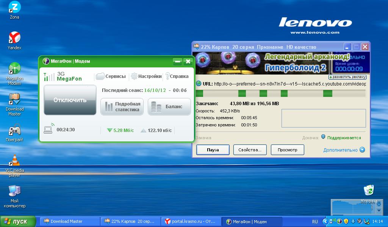The height and width of the screenshot is (227, 388).
Task: Click MegaFon modem title bar logo
Action: click(46, 61)
